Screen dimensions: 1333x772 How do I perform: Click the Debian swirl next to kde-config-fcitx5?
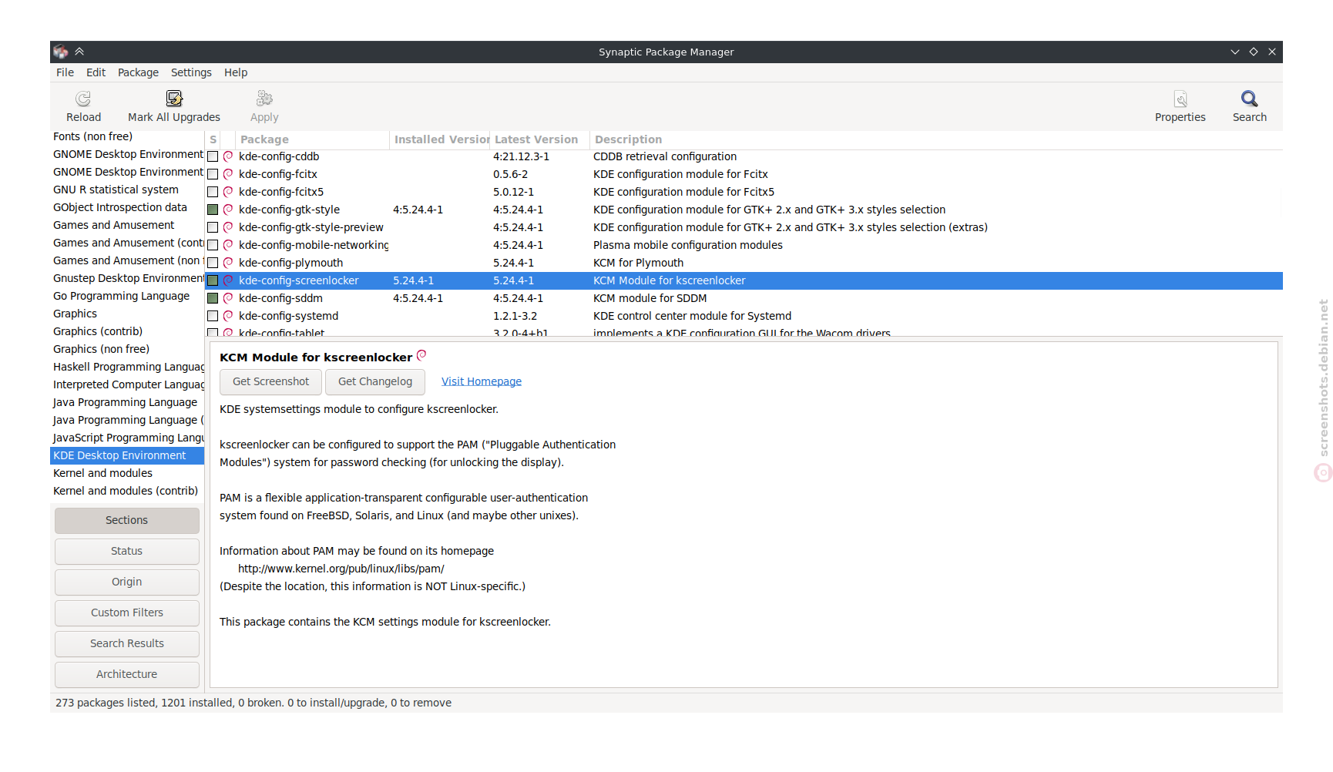228,192
